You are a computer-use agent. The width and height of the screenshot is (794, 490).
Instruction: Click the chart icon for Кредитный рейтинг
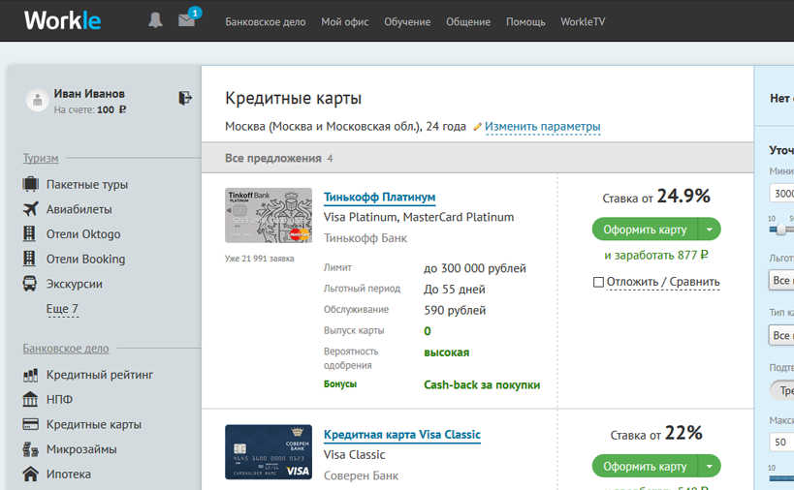point(30,375)
